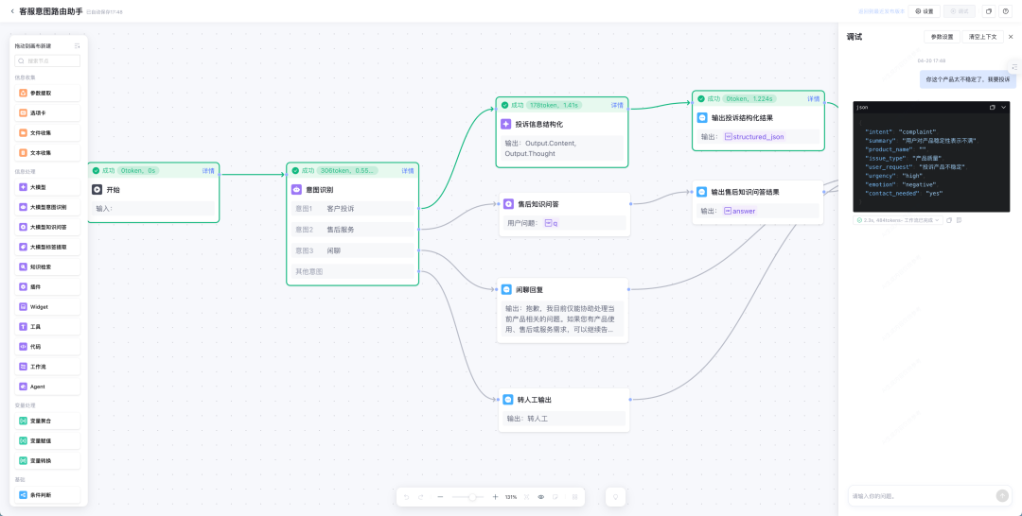
Task: Open the lightbulb tips button
Action: click(x=614, y=496)
